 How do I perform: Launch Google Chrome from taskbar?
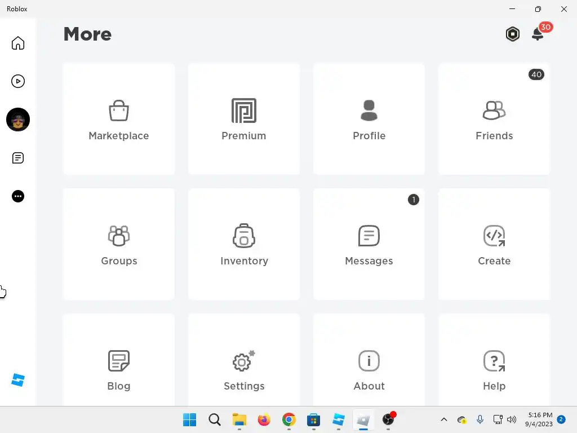(x=289, y=419)
